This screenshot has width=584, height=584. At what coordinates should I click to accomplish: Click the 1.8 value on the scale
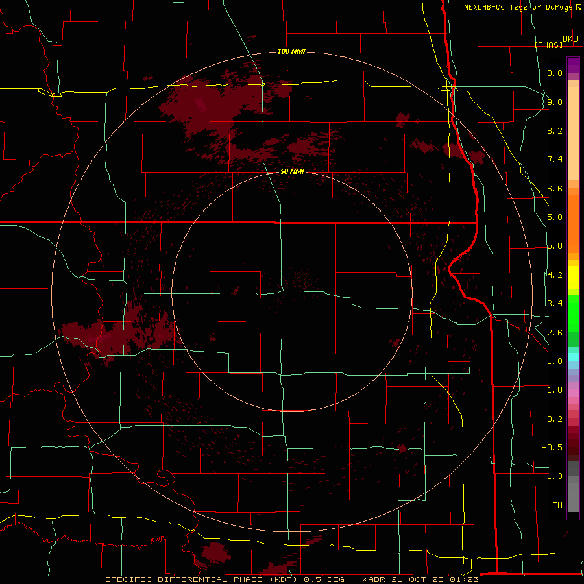tap(555, 361)
